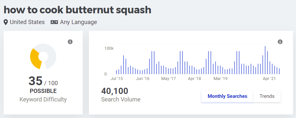Switch to Monthly Searches view
The image size is (296, 118).
pos(227,96)
